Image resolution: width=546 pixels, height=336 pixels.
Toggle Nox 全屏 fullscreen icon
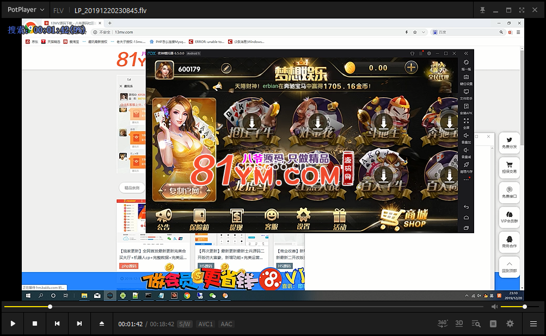(467, 123)
